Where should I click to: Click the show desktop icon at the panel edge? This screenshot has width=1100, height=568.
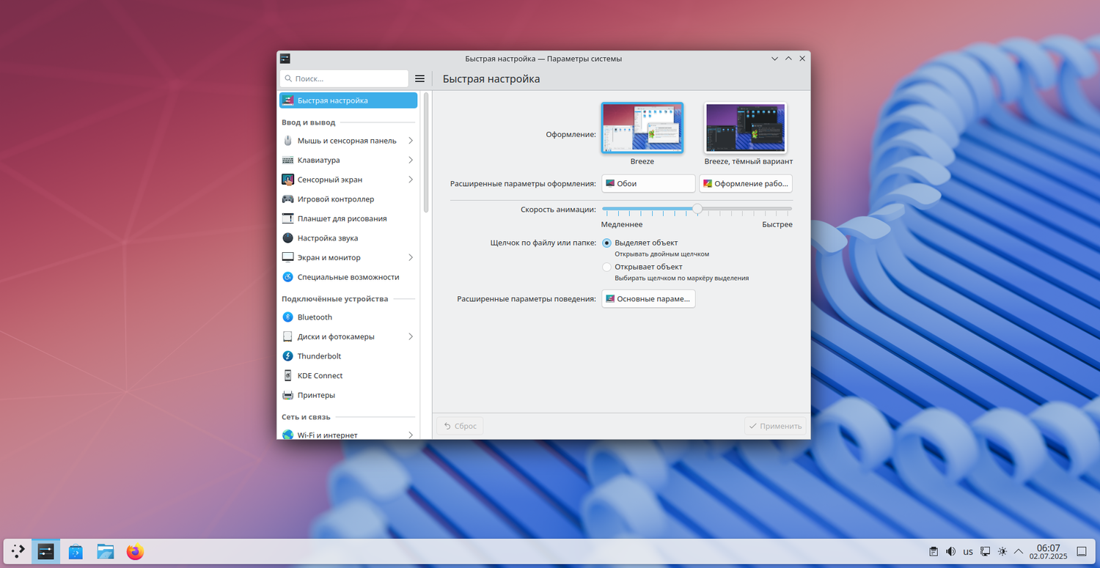pyautogui.click(x=1082, y=551)
